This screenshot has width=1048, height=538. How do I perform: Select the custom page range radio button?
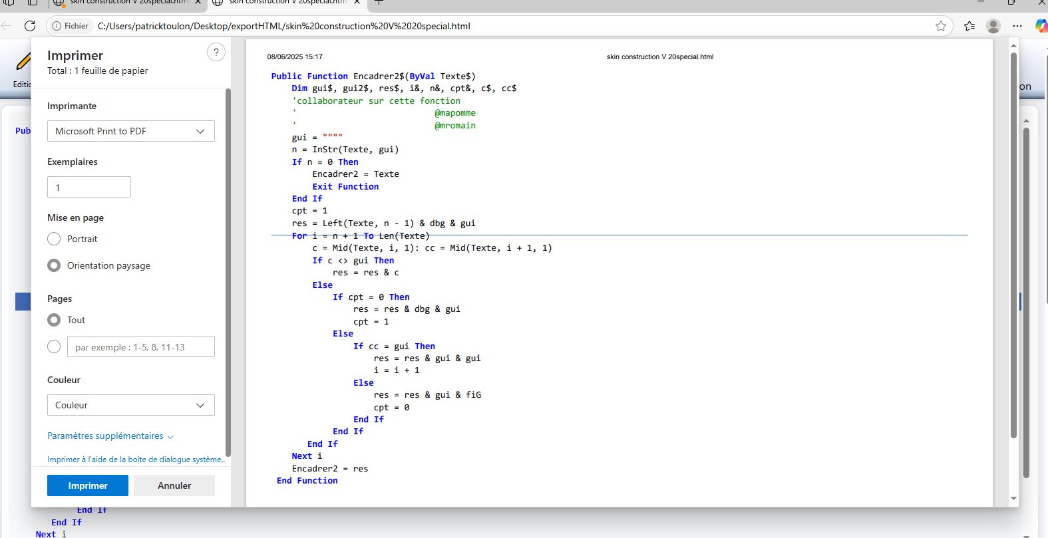(x=54, y=346)
